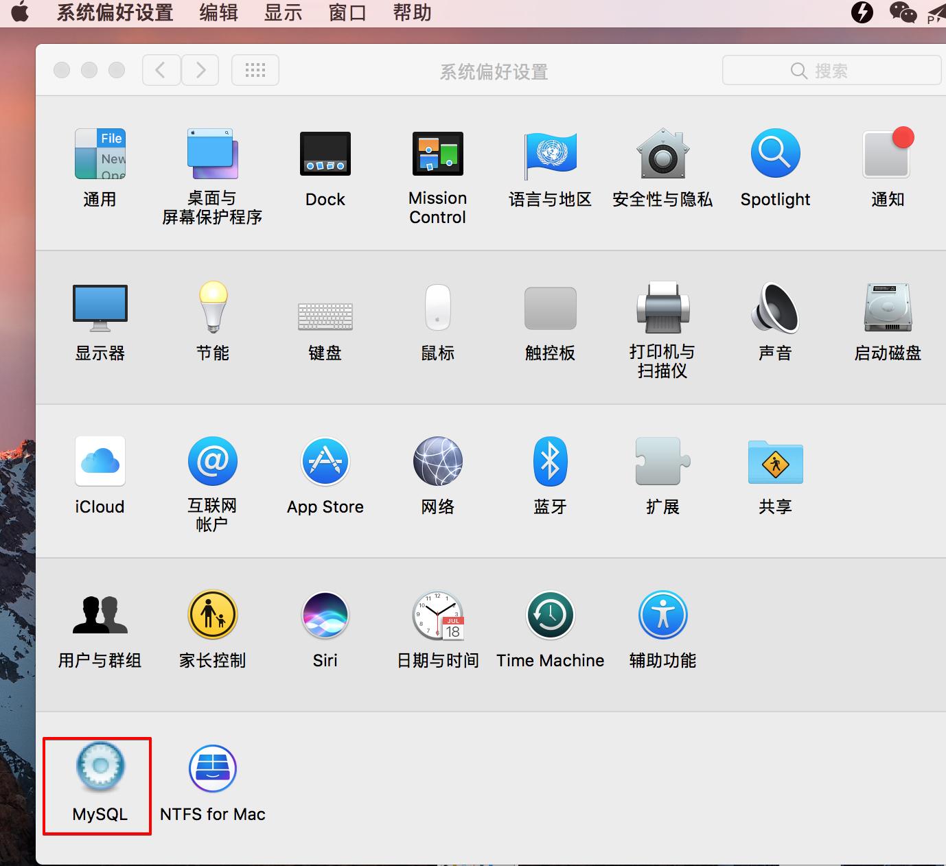
Task: Open the 显示 menu
Action: tap(283, 12)
